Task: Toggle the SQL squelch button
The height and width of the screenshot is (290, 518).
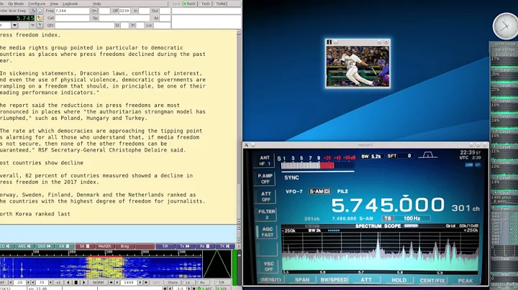Action: click(x=222, y=289)
